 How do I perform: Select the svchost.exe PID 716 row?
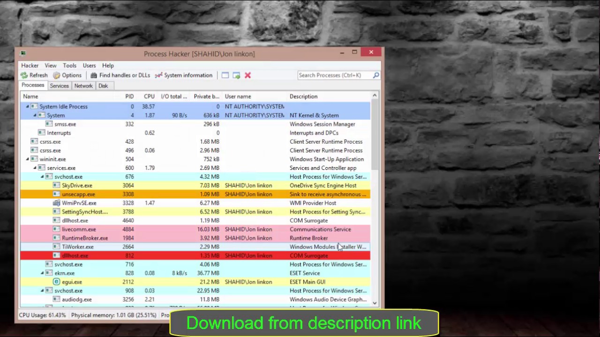point(195,264)
